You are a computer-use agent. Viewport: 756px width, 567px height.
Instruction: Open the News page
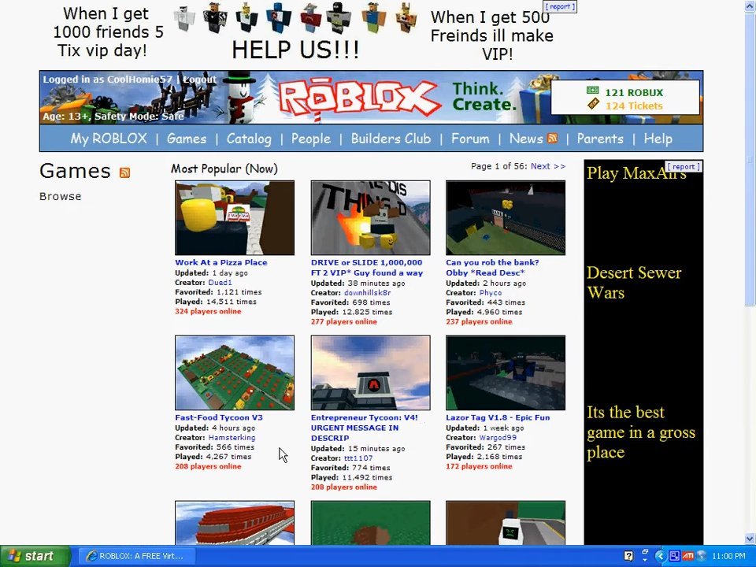coord(526,139)
